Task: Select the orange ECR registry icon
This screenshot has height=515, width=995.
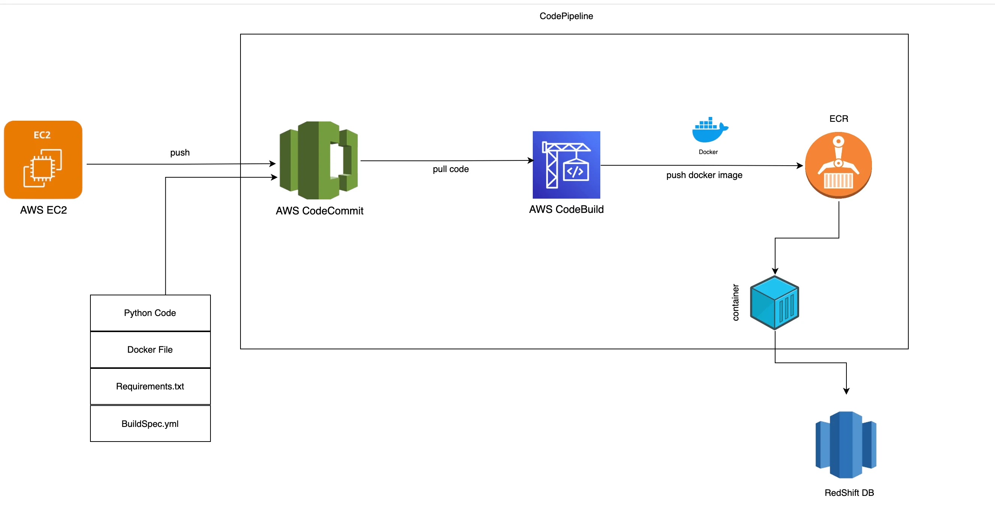Action: click(838, 165)
